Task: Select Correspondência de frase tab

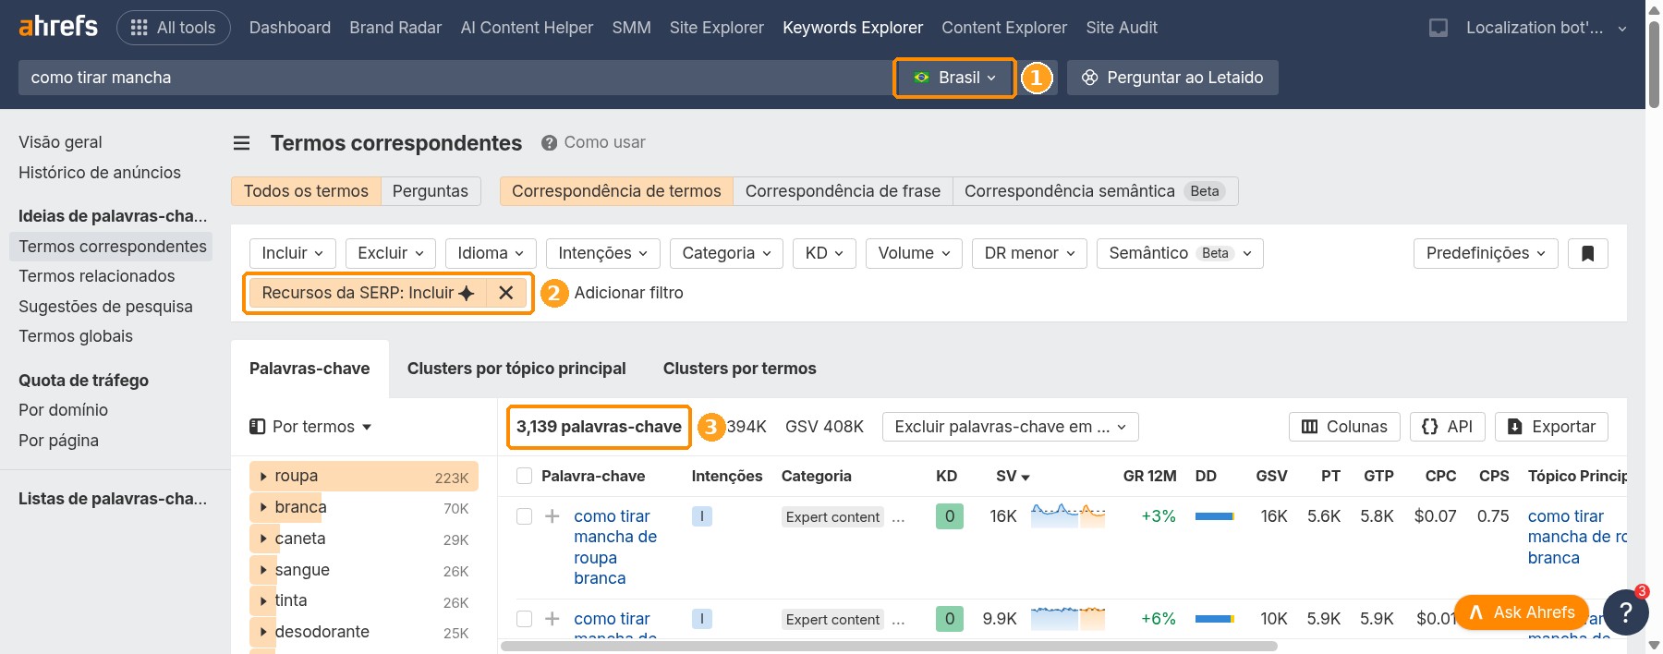Action: 843,191
